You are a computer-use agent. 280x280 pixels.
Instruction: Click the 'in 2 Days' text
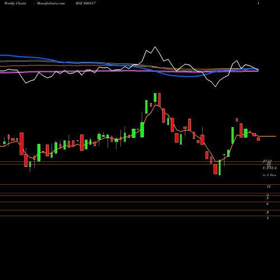[269, 175]
